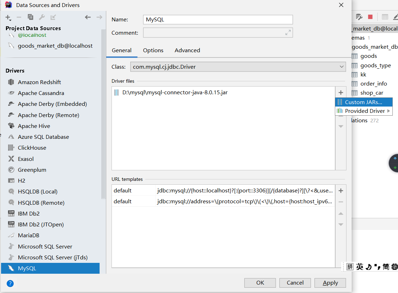Image resolution: width=398 pixels, height=293 pixels.
Task: Move URL template up arrow
Action: pyautogui.click(x=341, y=213)
